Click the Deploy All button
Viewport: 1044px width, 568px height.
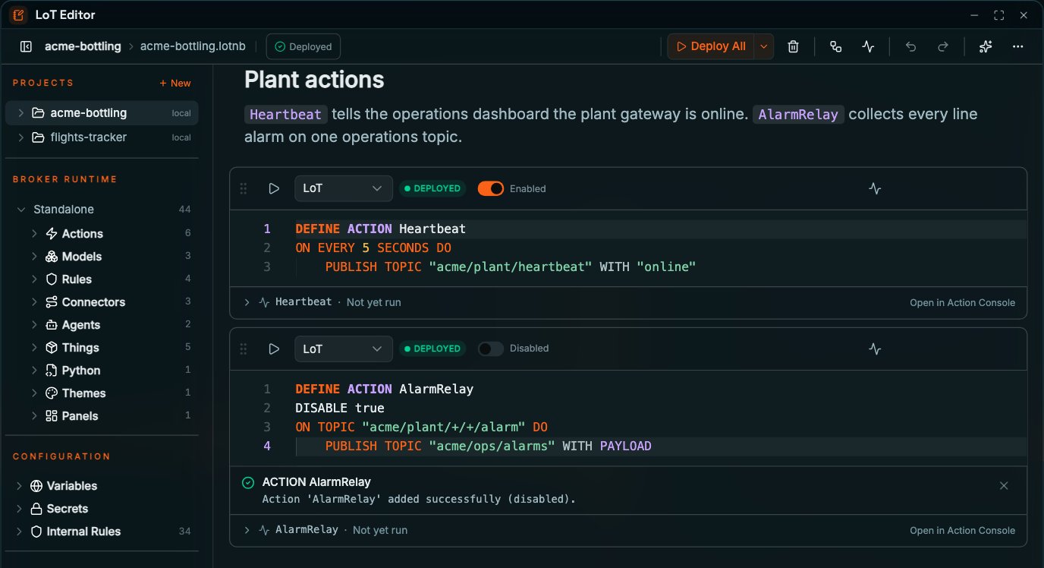712,46
